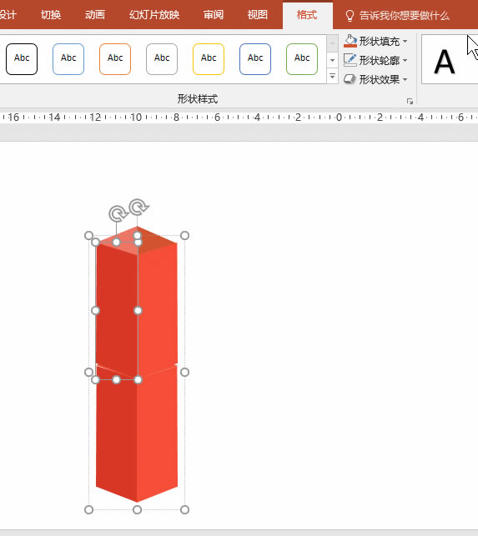Switch to the 切换 tab

[x=51, y=15]
